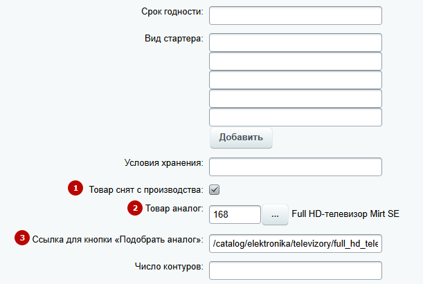This screenshot has height=284, width=423.
Task: Focus the «Срок годности» input field
Action: tap(295, 15)
